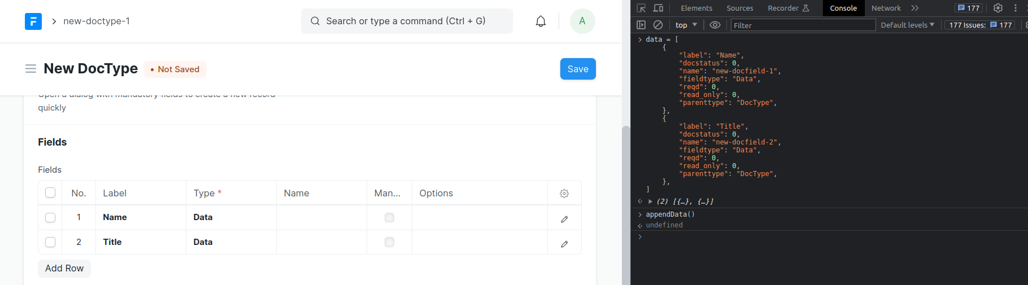Image resolution: width=1028 pixels, height=285 pixels.
Task: Switch to the Network tab
Action: [886, 8]
